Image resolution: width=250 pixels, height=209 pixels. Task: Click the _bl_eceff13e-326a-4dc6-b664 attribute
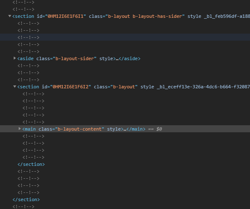[x=203, y=87]
